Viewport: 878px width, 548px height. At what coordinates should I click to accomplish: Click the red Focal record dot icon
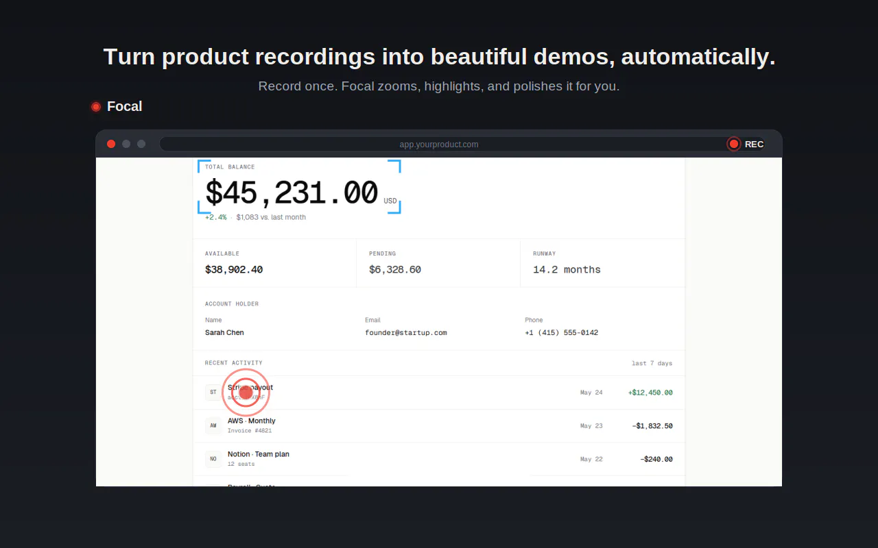96,107
